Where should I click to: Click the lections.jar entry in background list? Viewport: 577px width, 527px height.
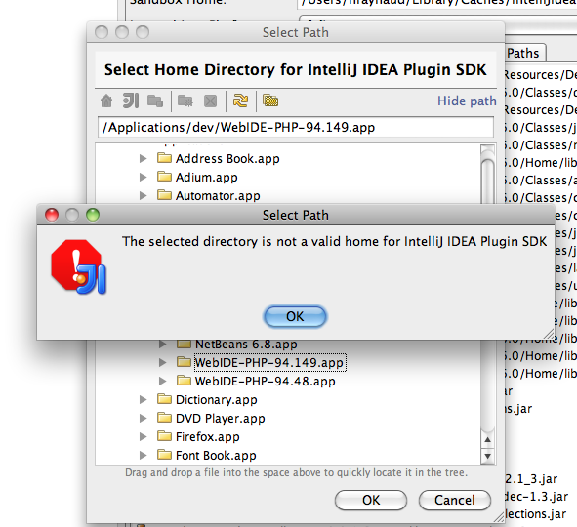[535, 513]
